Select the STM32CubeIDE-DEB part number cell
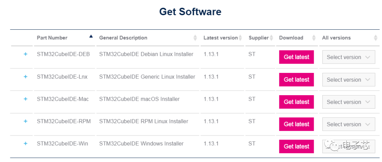This screenshot has height=162, width=382. tap(63, 54)
